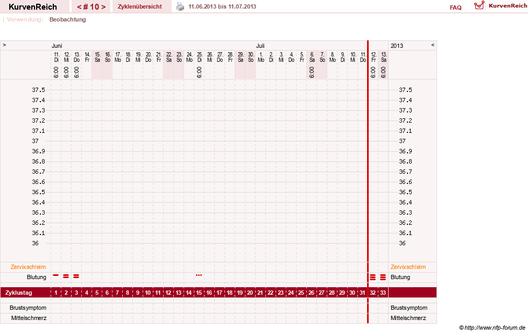This screenshot has height=334, width=528.
Task: Click the KurvenReich text link beside the crown logo
Action: point(508,6)
